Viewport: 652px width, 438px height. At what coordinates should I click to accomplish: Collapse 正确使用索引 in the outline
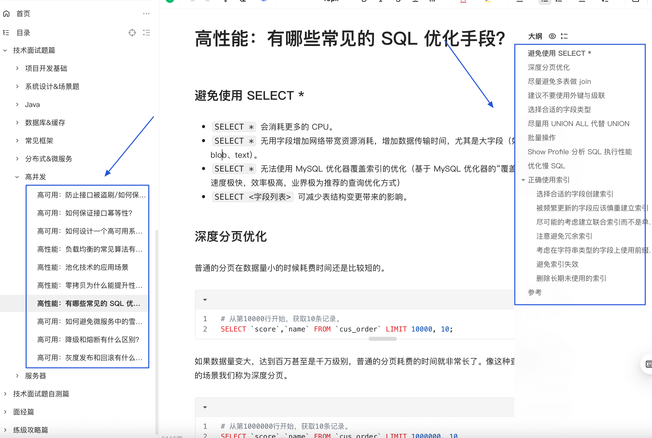point(523,180)
